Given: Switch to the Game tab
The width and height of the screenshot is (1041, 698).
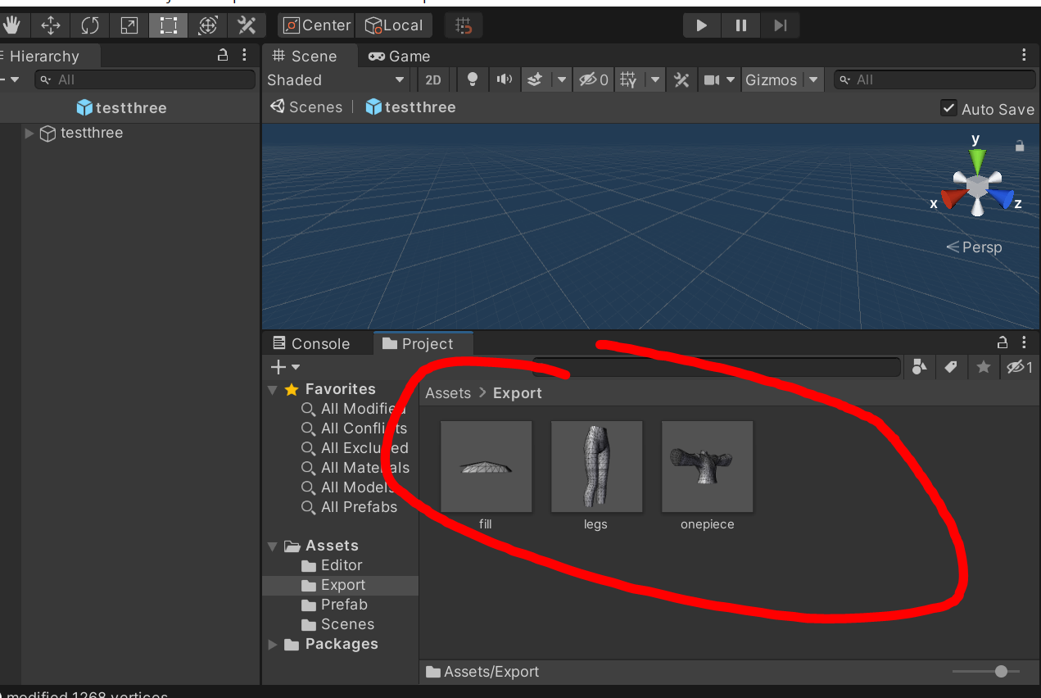Looking at the screenshot, I should pyautogui.click(x=400, y=56).
